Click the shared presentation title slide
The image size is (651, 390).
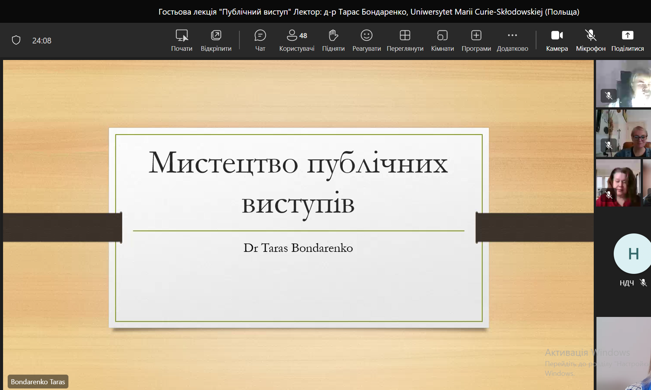(299, 228)
